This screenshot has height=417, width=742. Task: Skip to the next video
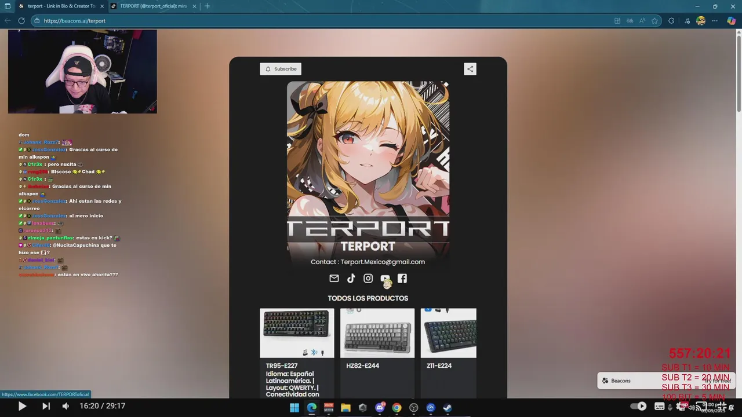[46, 406]
